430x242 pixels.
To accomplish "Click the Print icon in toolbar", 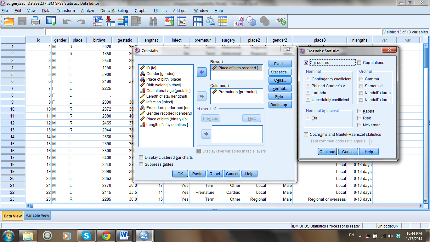I will coord(36,21).
